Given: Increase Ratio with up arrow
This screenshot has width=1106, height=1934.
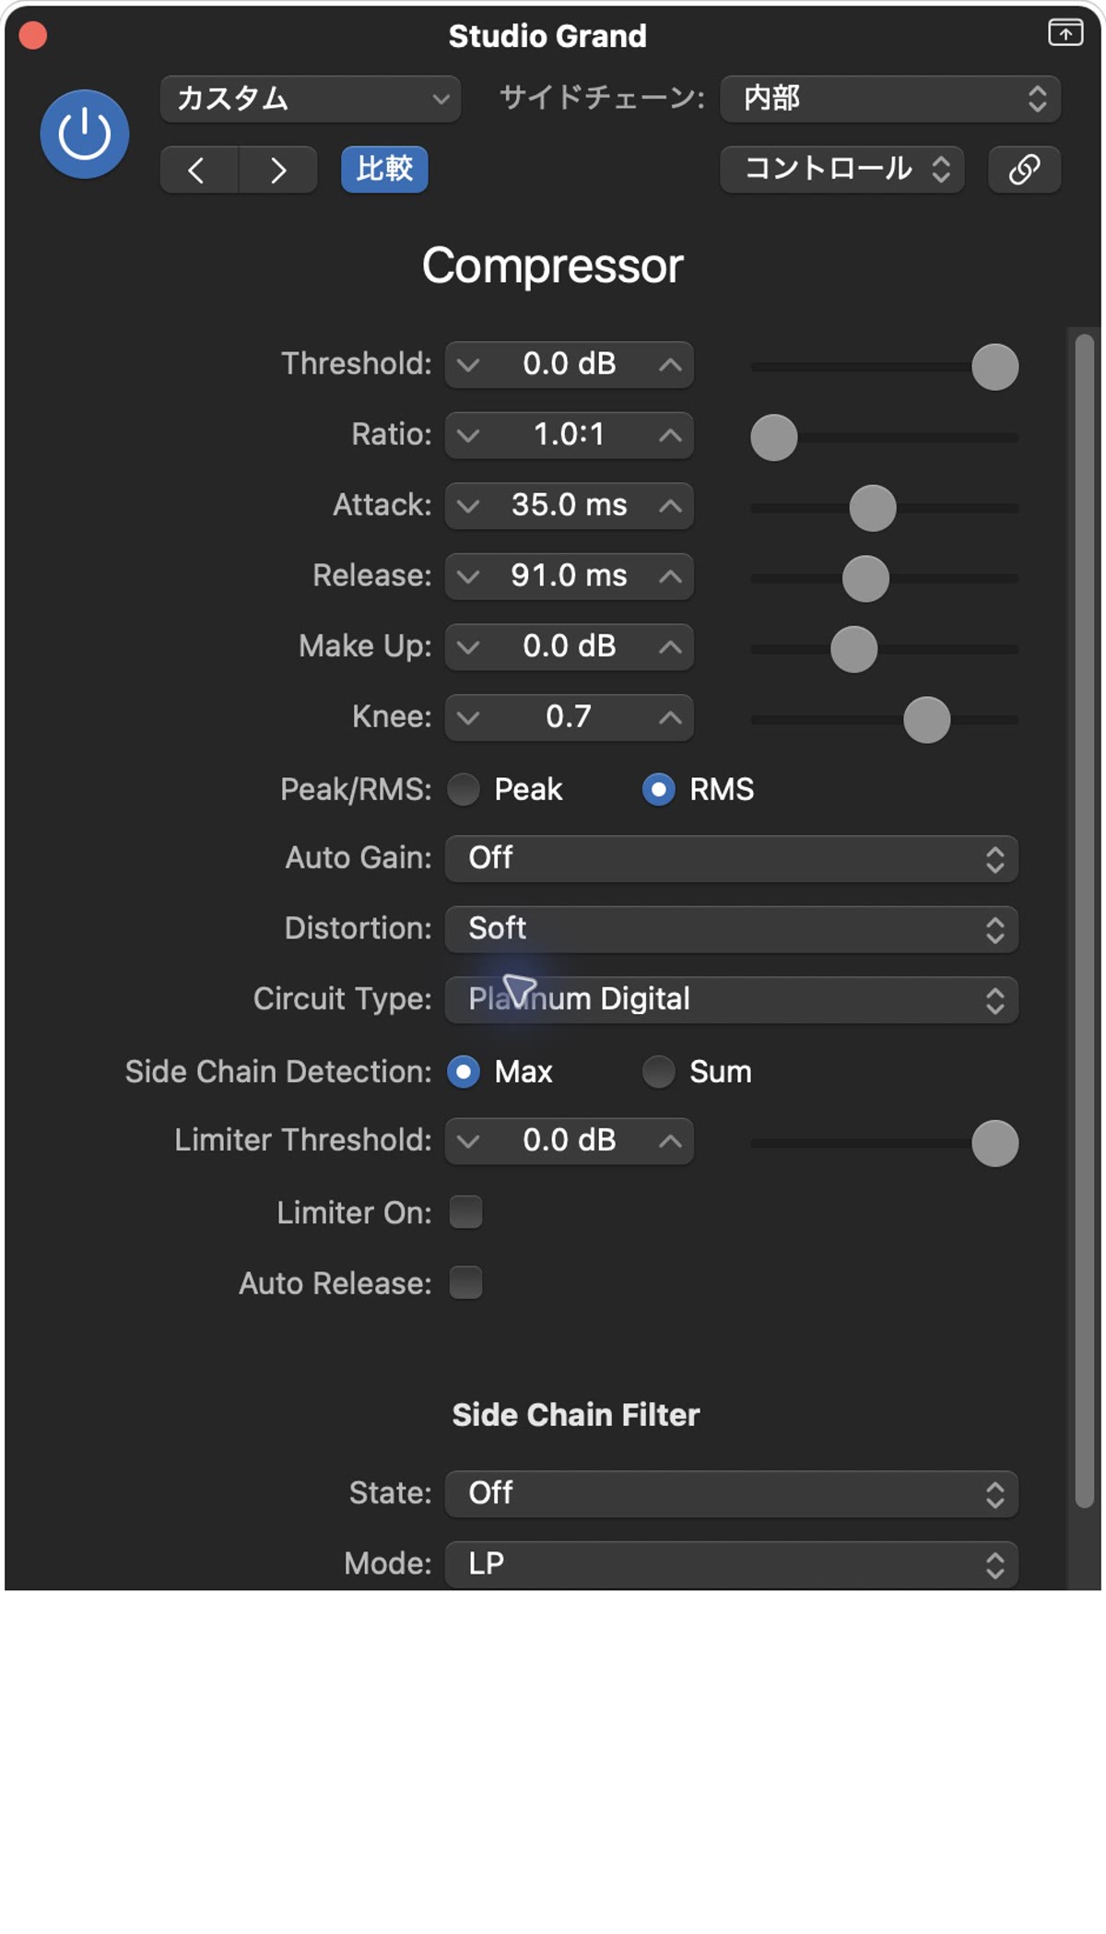Looking at the screenshot, I should [x=671, y=435].
